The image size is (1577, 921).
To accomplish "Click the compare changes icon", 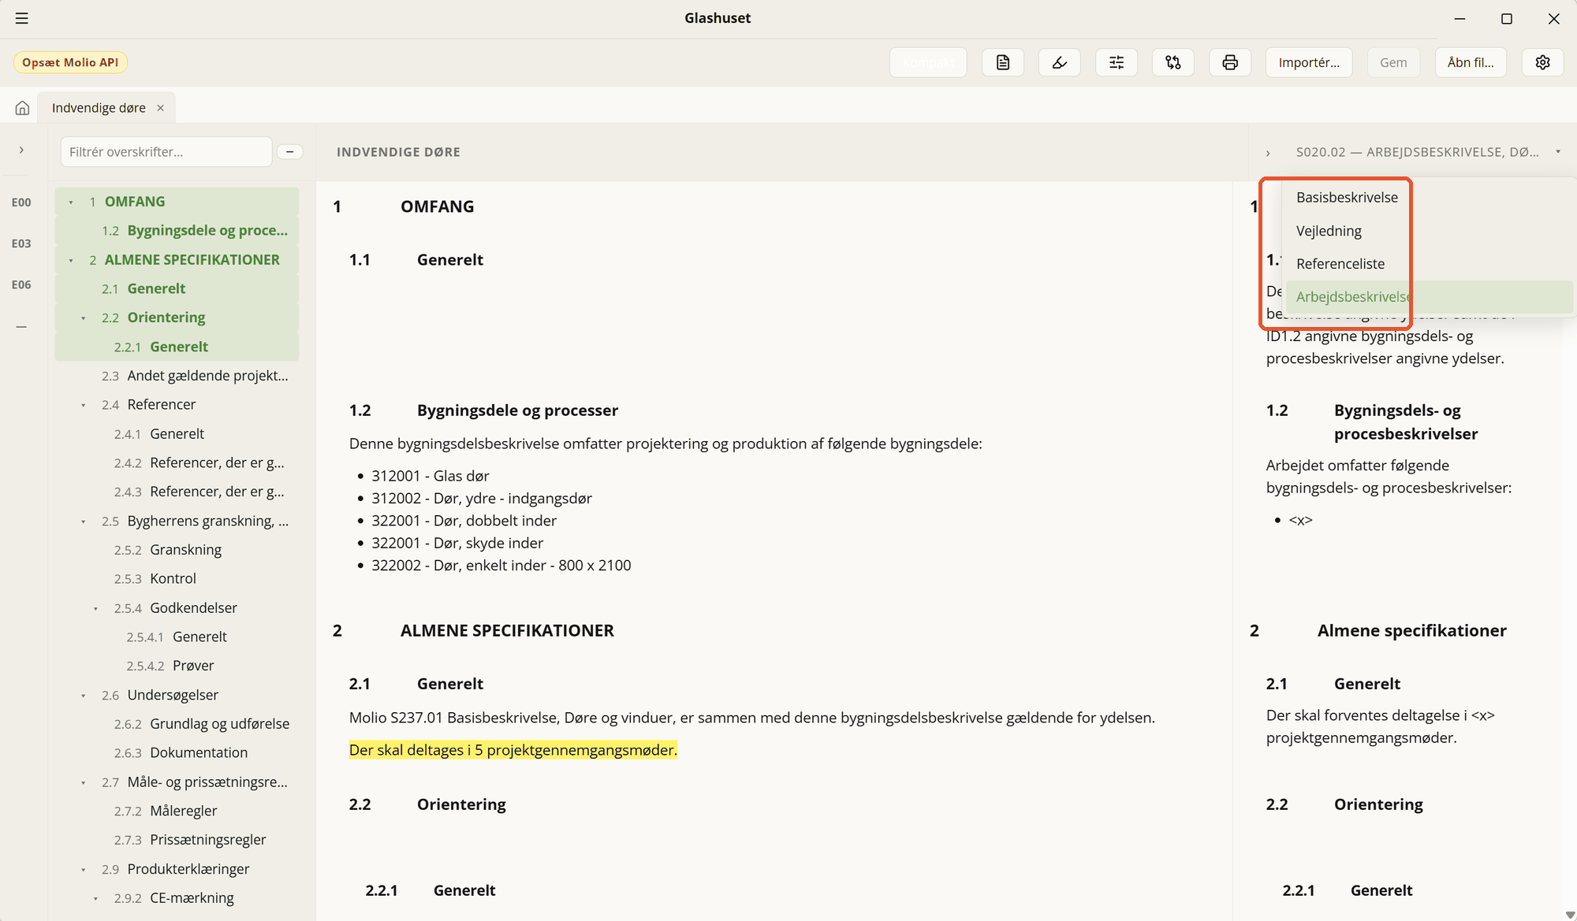I will (x=1173, y=62).
